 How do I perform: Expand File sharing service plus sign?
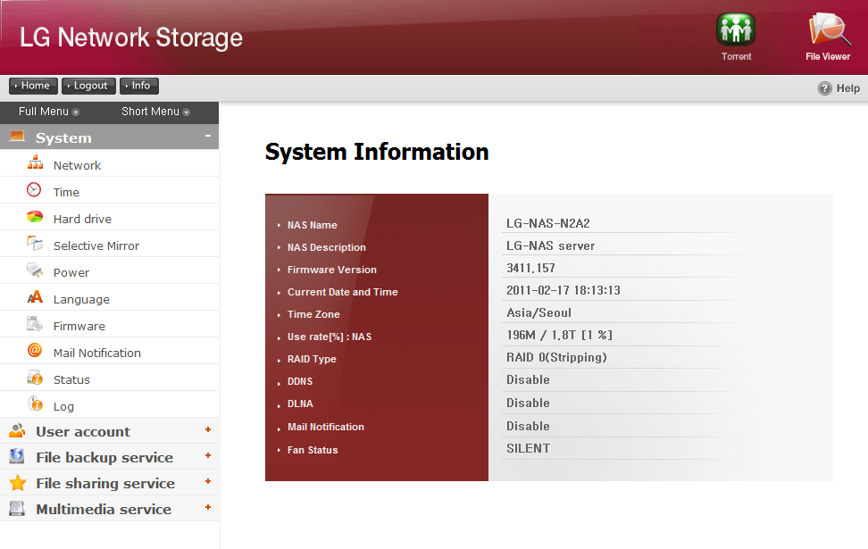208,481
